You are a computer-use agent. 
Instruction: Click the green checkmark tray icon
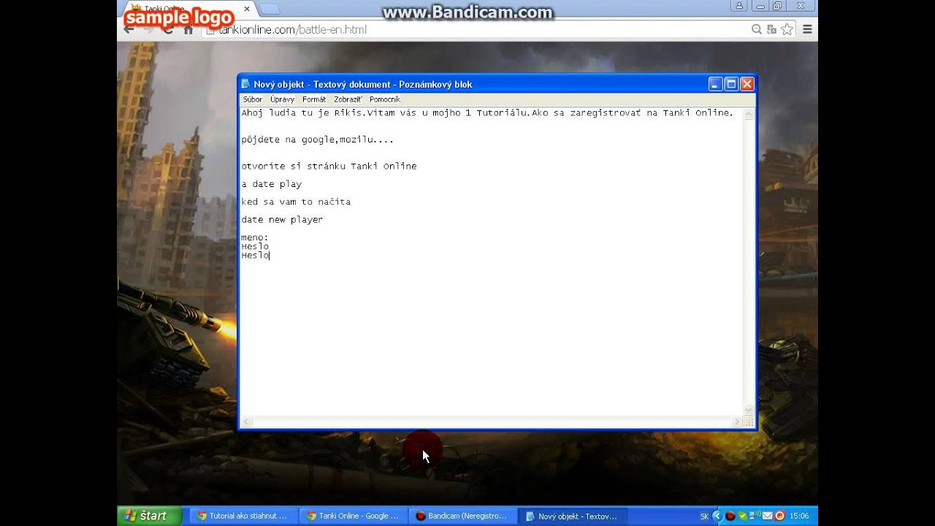pos(742,516)
